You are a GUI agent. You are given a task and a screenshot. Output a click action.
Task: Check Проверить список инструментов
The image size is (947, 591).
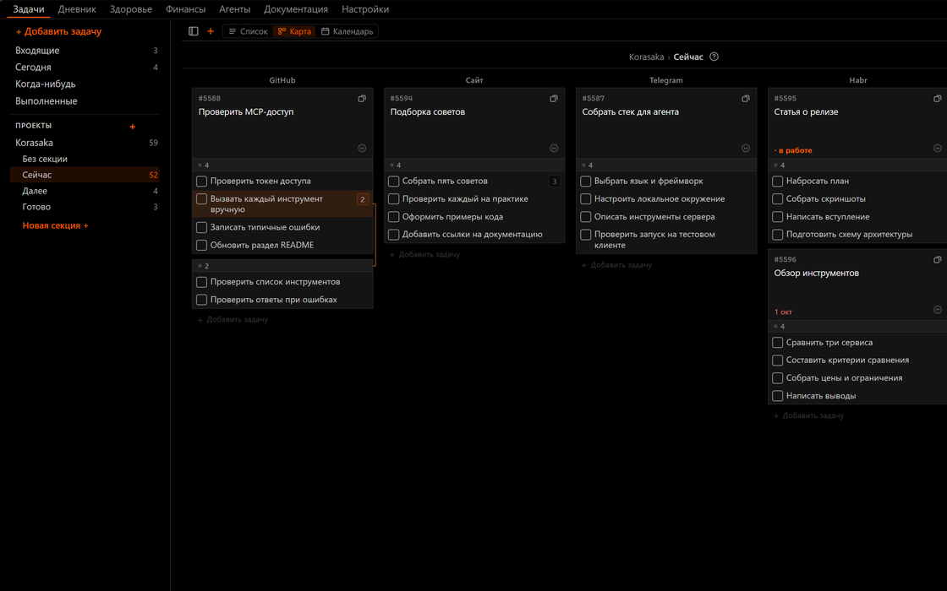(x=202, y=282)
